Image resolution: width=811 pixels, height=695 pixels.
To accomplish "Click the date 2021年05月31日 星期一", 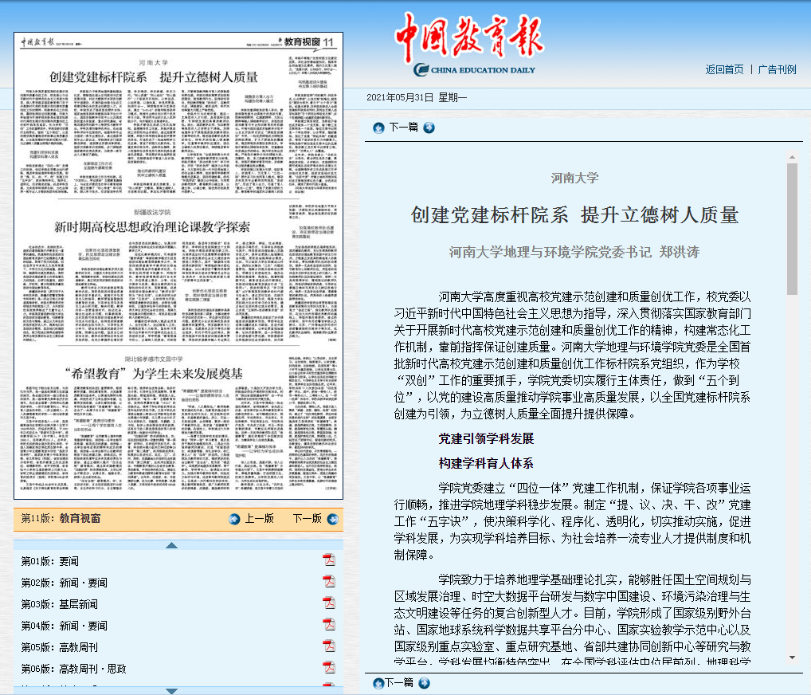I will [x=417, y=98].
